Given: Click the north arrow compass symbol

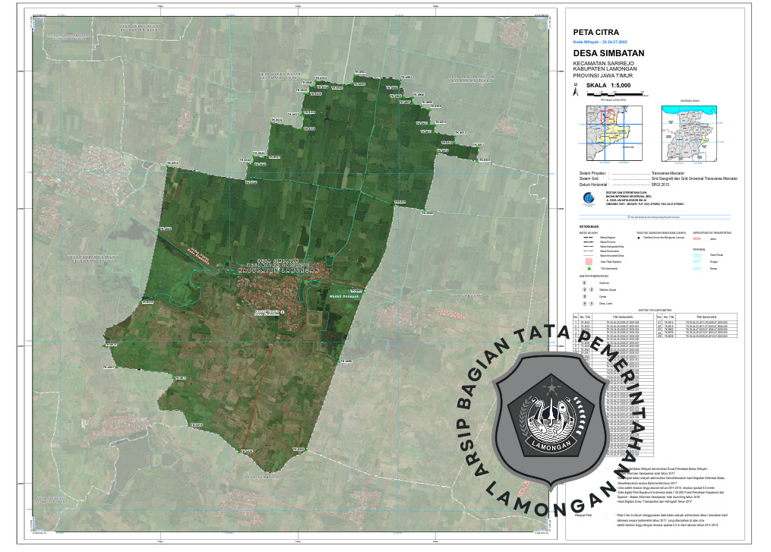Looking at the screenshot, I should (577, 91).
